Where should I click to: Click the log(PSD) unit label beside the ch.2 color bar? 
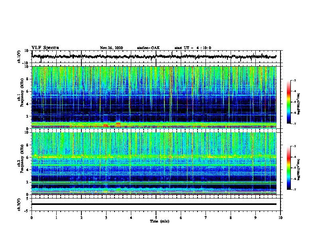pos(299,169)
